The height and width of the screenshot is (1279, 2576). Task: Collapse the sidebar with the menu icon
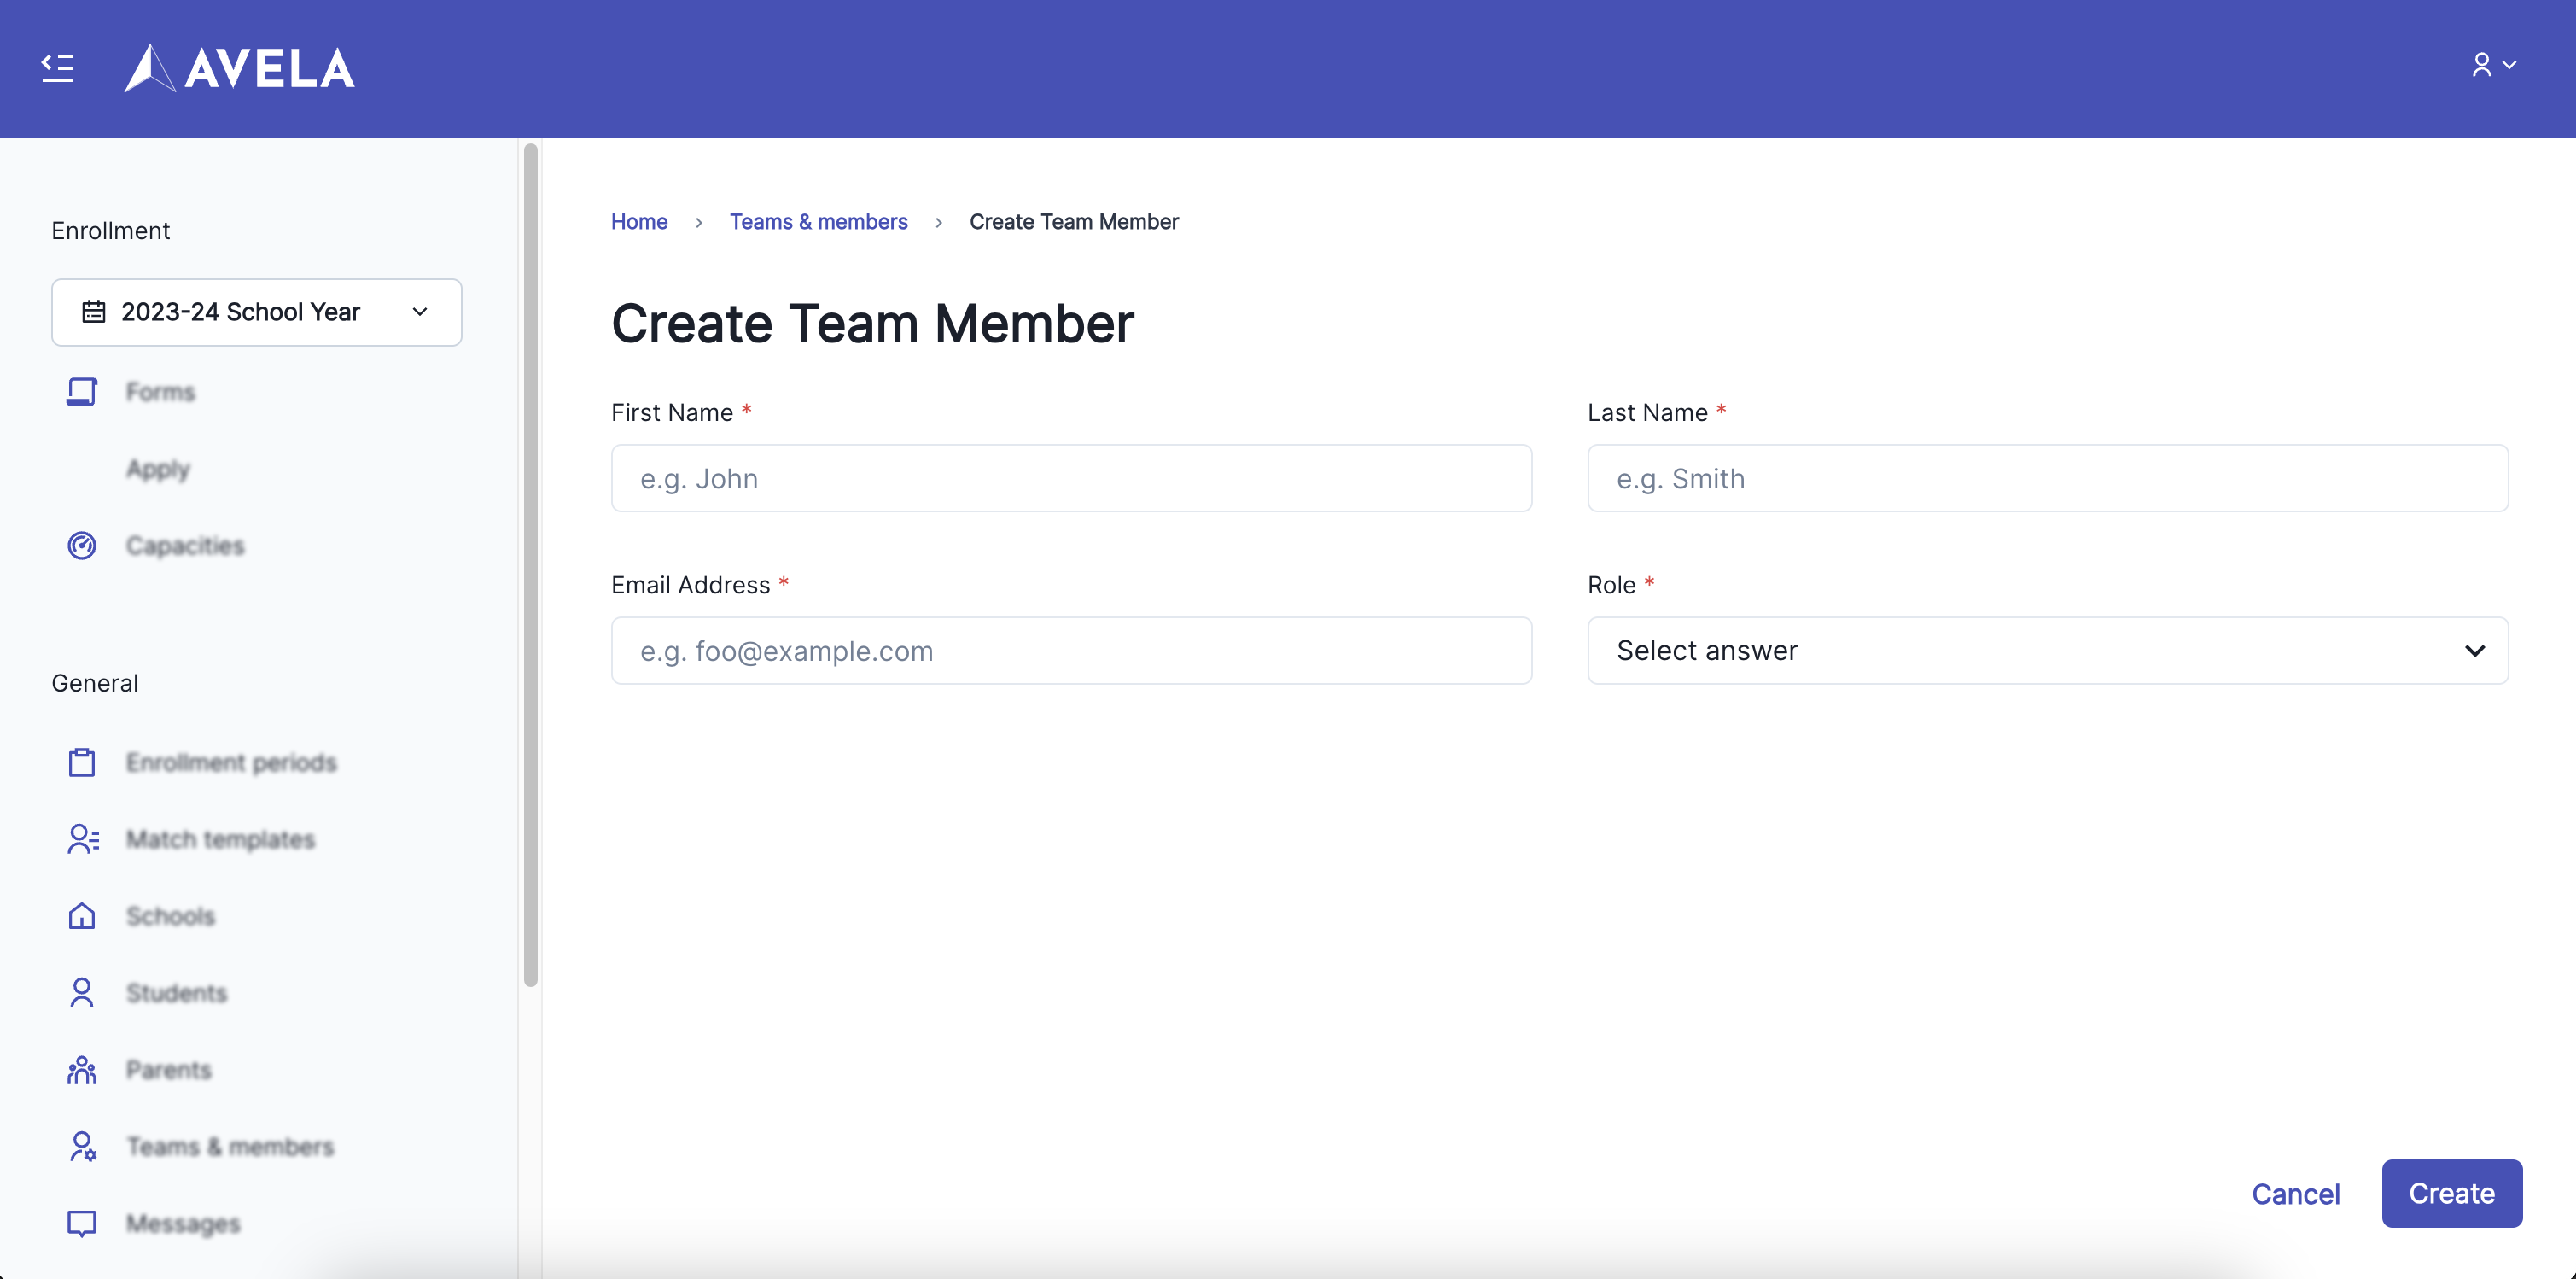(57, 67)
